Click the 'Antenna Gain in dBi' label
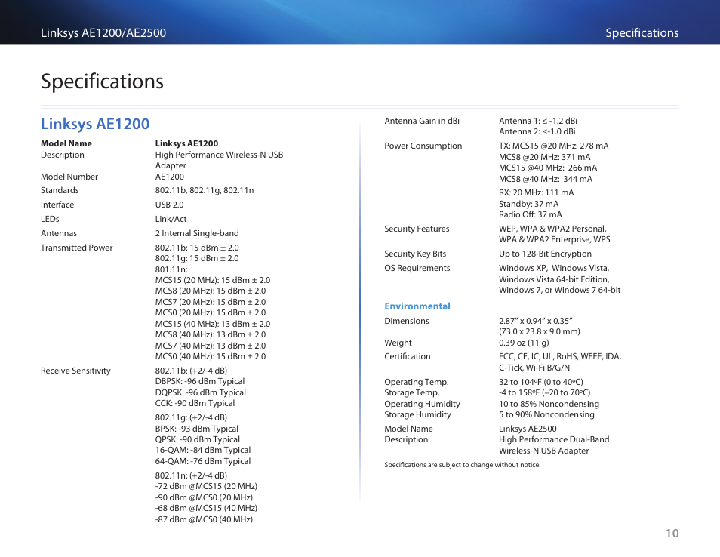 click(x=422, y=121)
